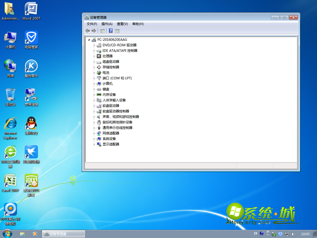Image resolution: width=317 pixels, height=238 pixels.
Task: Open the 文件(F) menu
Action: (x=92, y=24)
